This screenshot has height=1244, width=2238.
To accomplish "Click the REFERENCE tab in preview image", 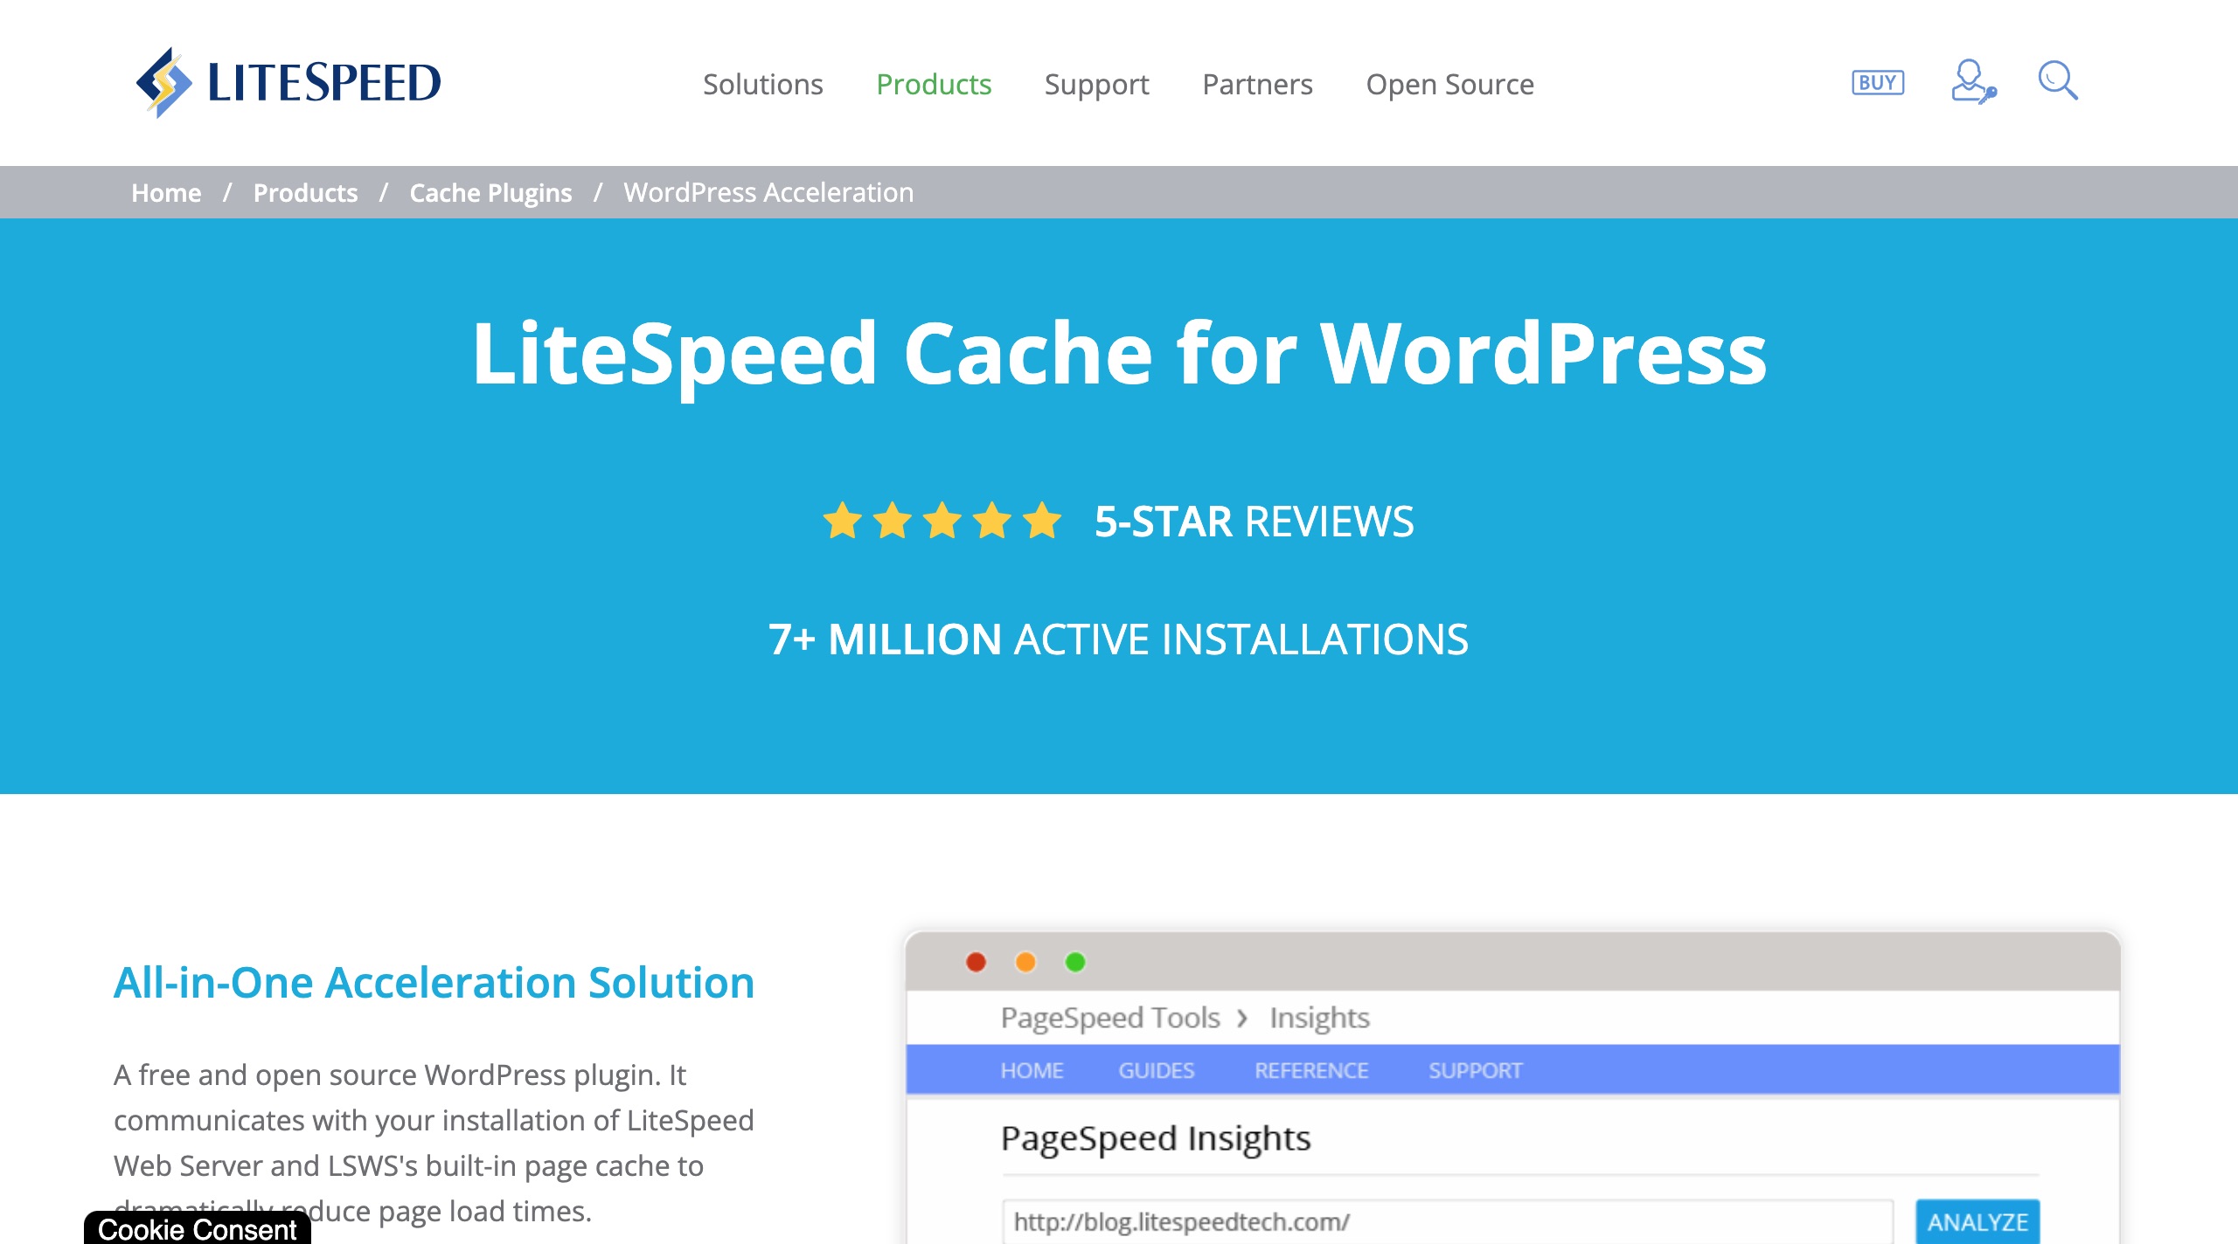I will (1311, 1070).
